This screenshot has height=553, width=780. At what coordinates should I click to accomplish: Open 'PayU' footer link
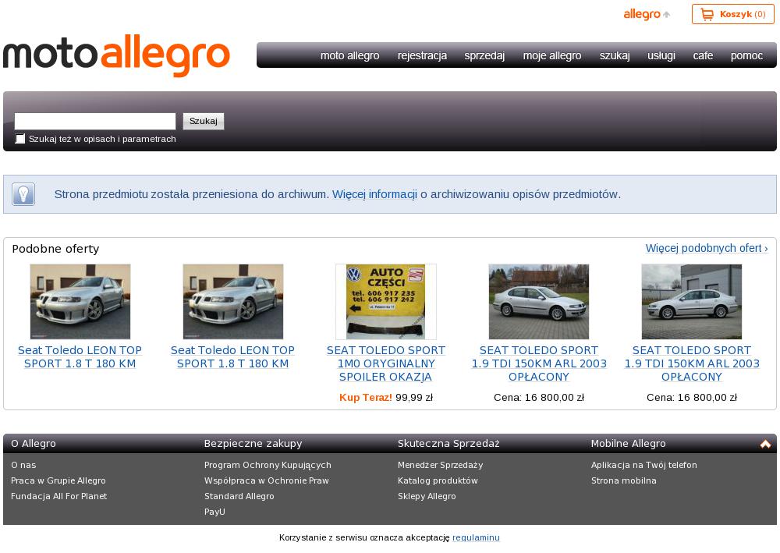click(x=214, y=511)
